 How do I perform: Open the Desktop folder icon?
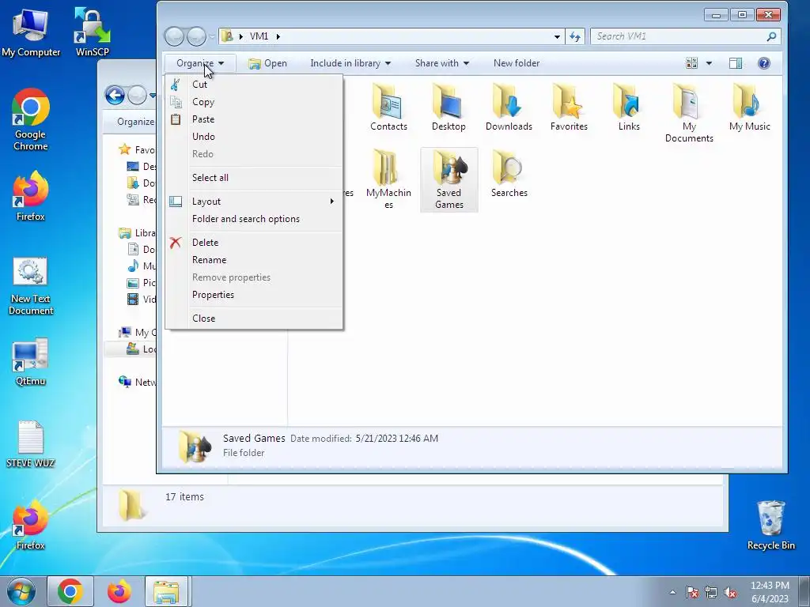449,107
